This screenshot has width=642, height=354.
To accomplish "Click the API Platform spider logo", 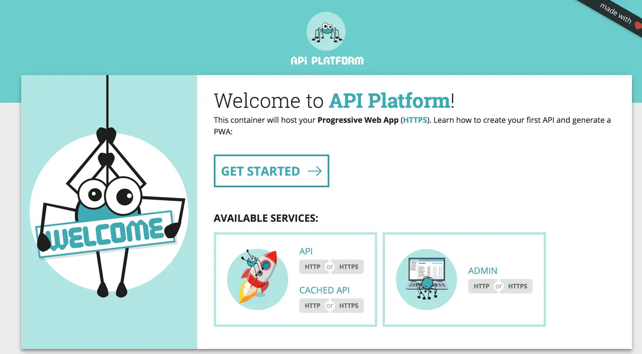I will point(326,31).
